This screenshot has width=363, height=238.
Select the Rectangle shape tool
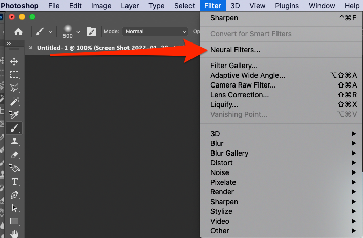pos(14,221)
